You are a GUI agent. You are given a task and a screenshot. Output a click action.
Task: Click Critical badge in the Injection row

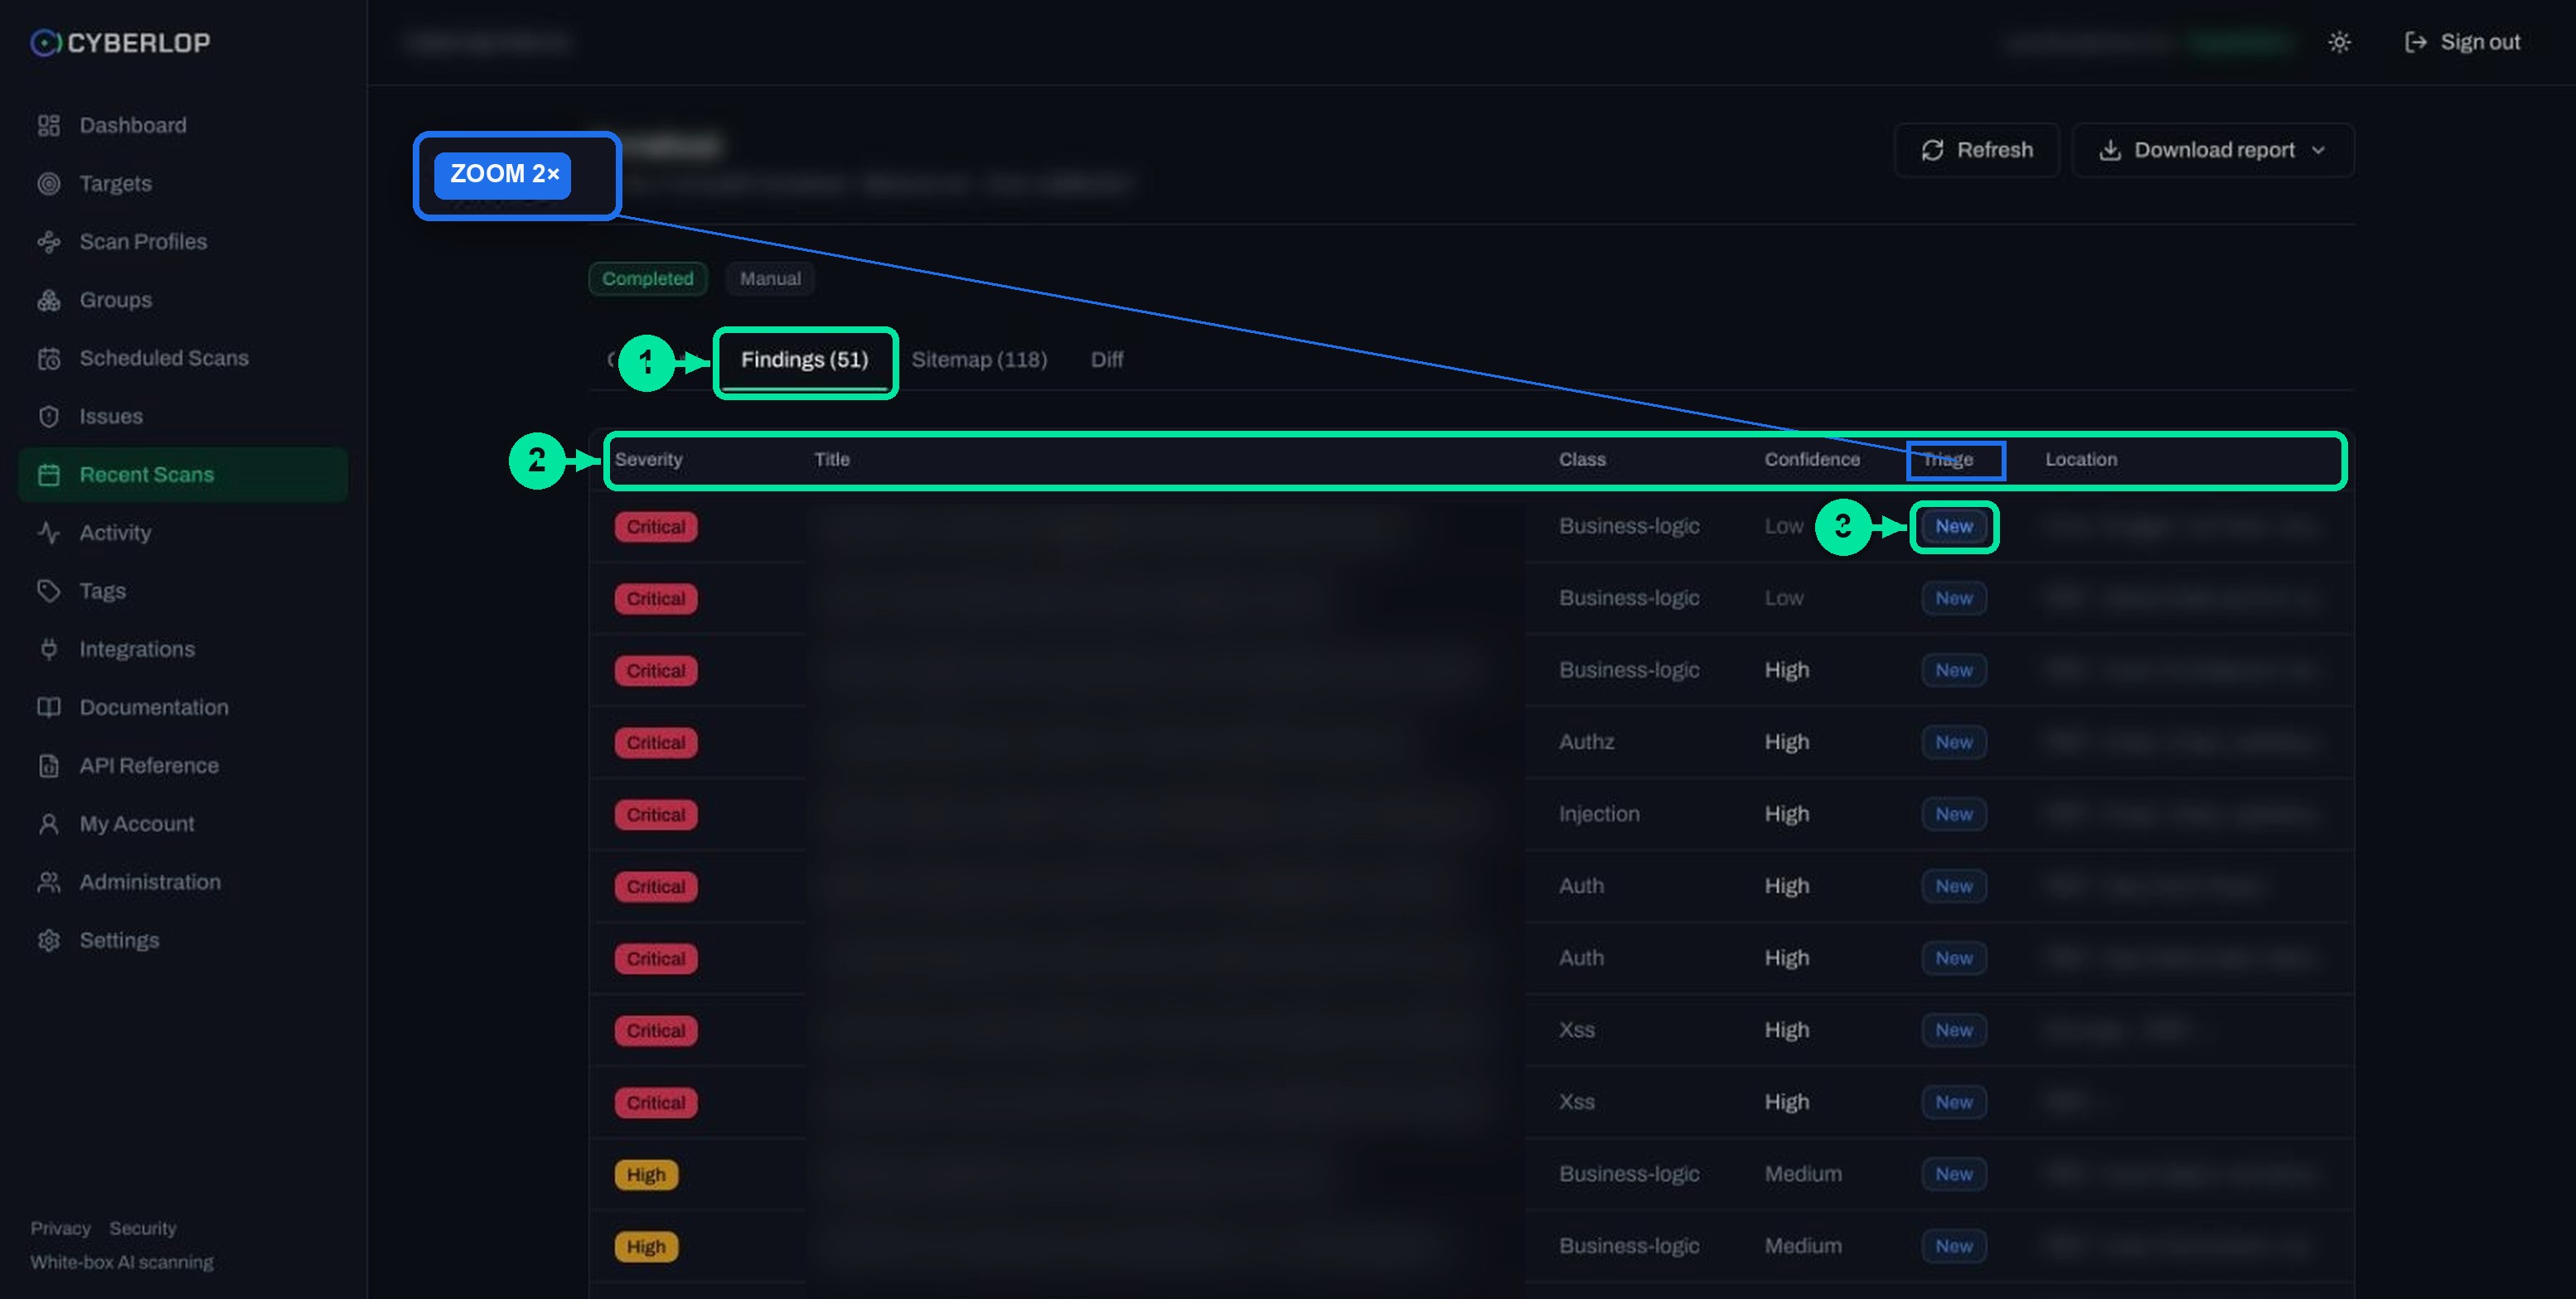(656, 814)
